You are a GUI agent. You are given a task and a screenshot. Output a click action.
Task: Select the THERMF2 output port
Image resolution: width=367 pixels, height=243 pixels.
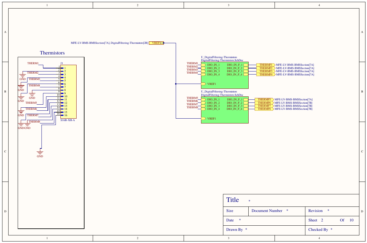(266, 68)
